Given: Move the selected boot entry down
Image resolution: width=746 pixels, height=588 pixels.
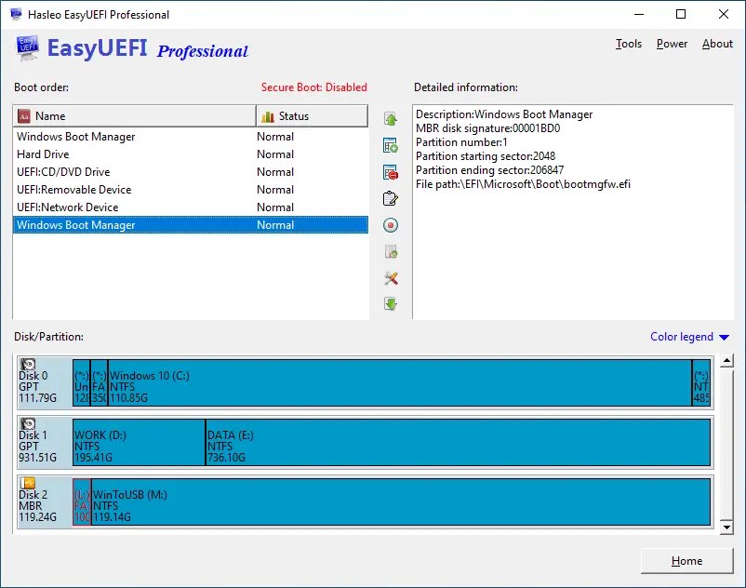Looking at the screenshot, I should click(x=391, y=303).
